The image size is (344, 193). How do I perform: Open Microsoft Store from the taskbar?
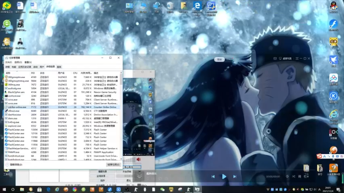coord(40,190)
